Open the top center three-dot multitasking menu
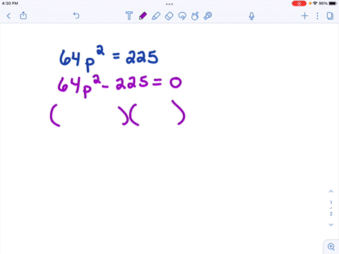Viewport: 339px width, 254px height. click(169, 4)
